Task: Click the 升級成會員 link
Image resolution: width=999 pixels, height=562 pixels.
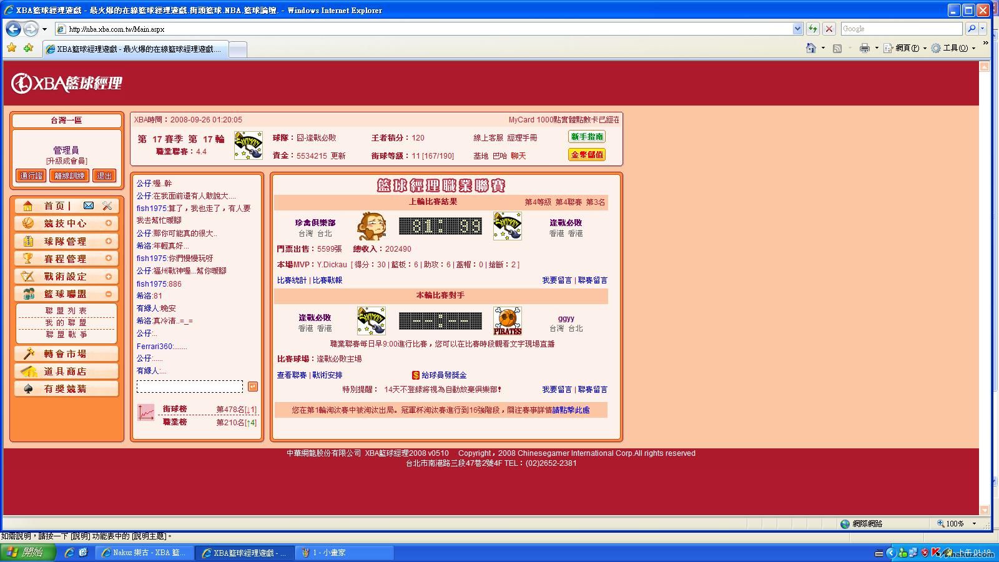Action: pos(66,161)
